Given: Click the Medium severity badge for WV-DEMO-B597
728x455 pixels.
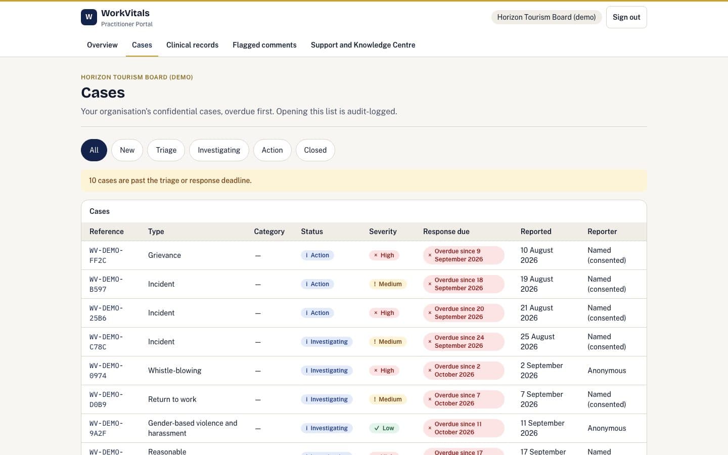Looking at the screenshot, I should click(x=388, y=284).
